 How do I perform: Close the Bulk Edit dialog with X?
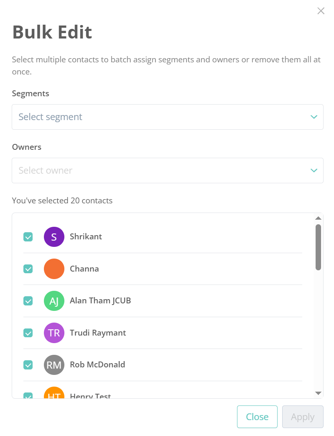pyautogui.click(x=321, y=11)
